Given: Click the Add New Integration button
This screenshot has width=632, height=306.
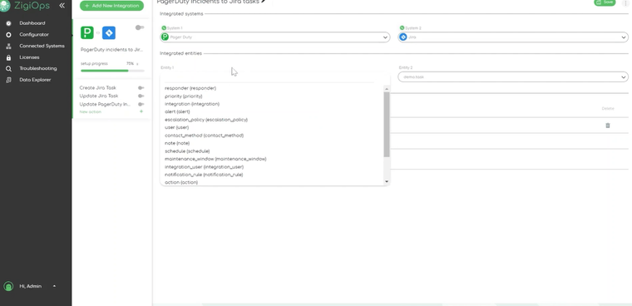Looking at the screenshot, I should tap(111, 6).
